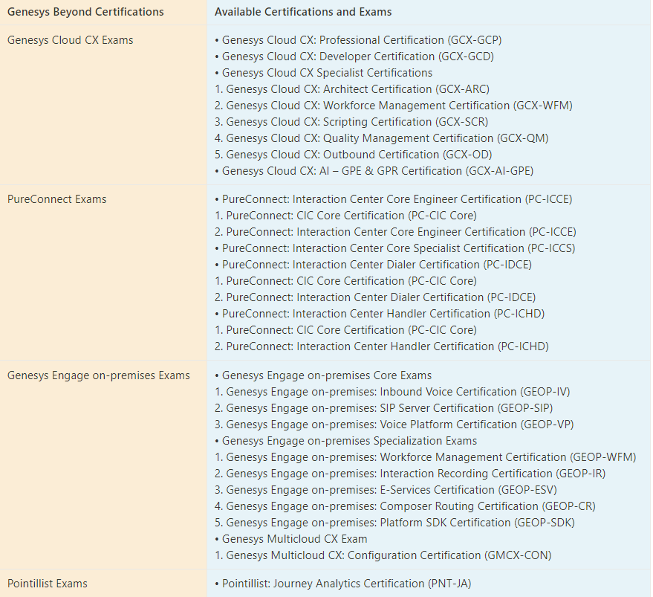This screenshot has height=597, width=653.
Task: Click CIC Core Certification under the Dialer bullet
Action: point(345,280)
